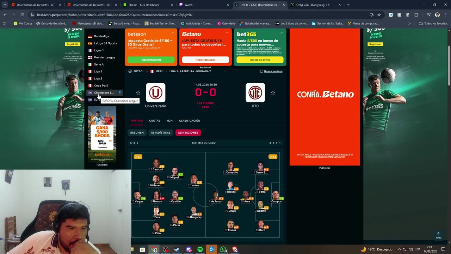Click Betano Regístrate aquí button
Image resolution: width=451 pixels, height=254 pixels.
205,60
